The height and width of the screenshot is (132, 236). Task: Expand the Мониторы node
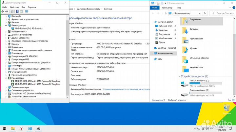click(6, 66)
